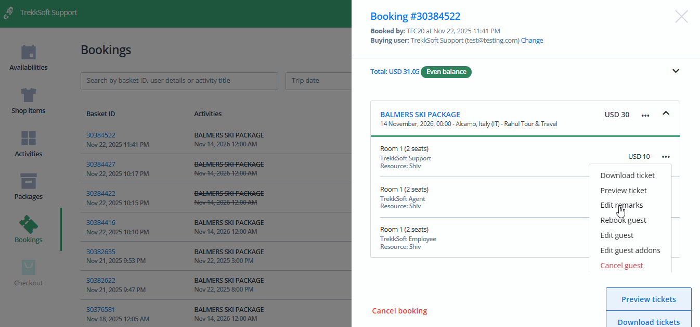The image size is (700, 327).
Task: Open the Trip date filter
Action: (320, 81)
